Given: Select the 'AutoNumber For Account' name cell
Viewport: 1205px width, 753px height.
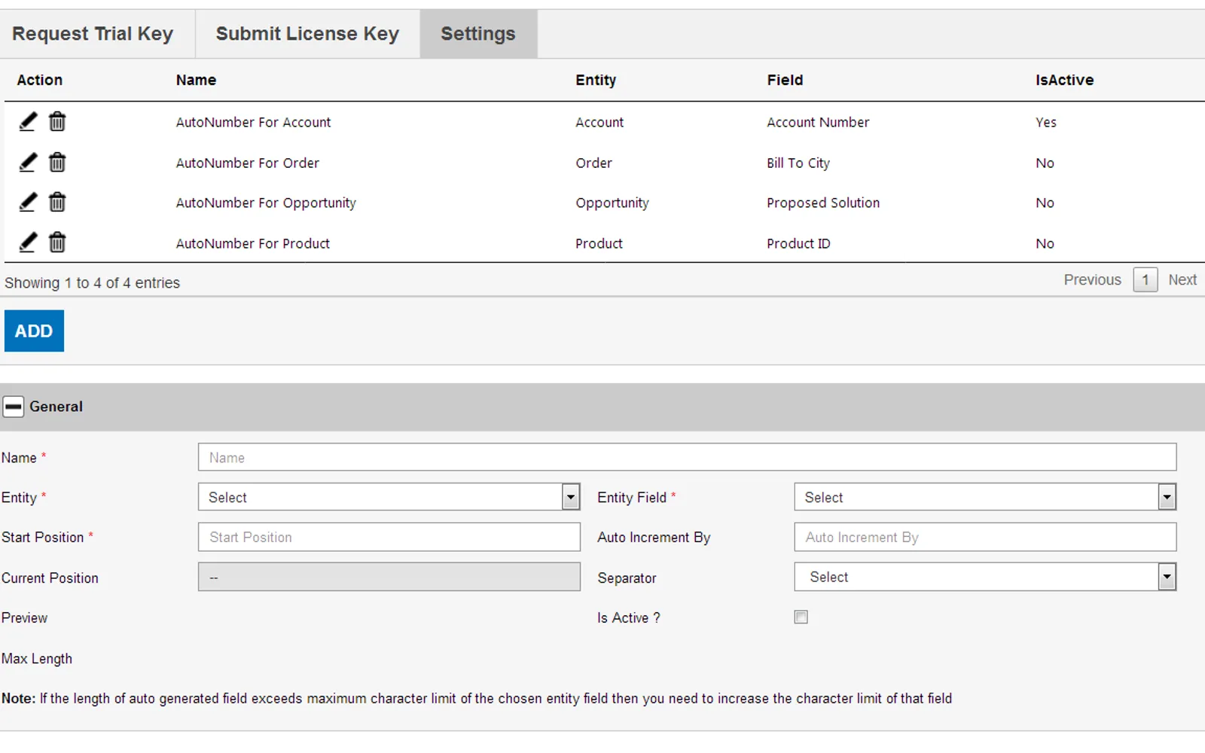Looking at the screenshot, I should pos(253,122).
